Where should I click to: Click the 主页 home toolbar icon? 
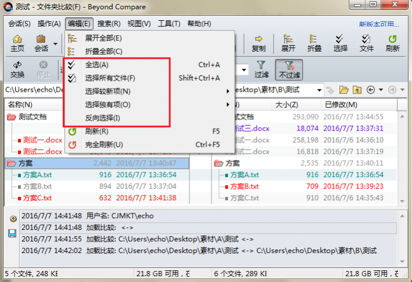17,44
